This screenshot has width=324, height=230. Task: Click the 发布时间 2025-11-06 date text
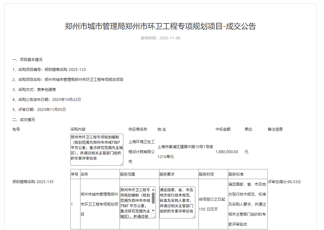click(160, 38)
